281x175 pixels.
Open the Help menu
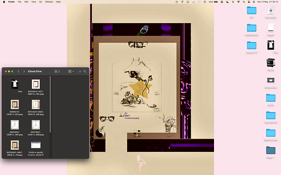58,2
